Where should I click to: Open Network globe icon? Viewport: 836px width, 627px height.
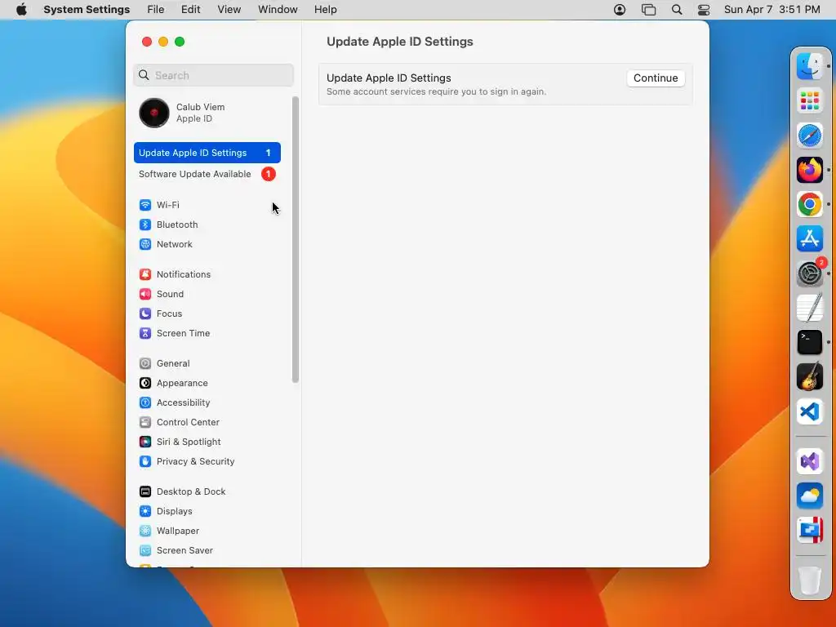pos(145,244)
